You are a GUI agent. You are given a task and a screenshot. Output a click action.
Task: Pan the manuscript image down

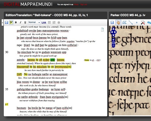tap(113, 35)
